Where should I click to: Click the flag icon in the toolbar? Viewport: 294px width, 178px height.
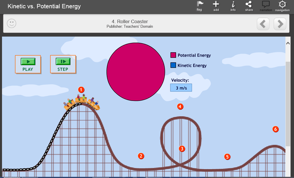coord(200,4)
